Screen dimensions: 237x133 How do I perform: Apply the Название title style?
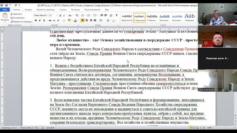190,18
